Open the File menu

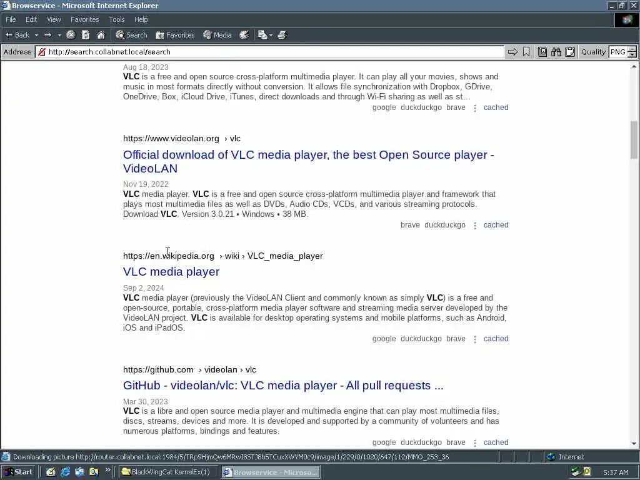pyautogui.click(x=11, y=19)
